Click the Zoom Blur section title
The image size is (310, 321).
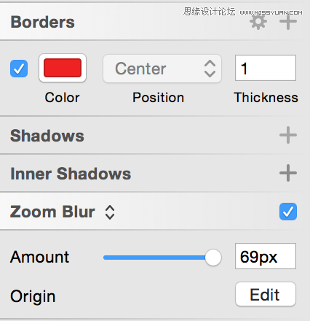click(52, 212)
